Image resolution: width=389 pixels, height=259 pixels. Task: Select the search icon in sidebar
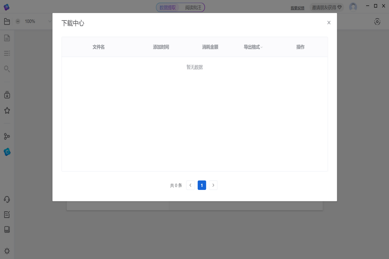[7, 68]
